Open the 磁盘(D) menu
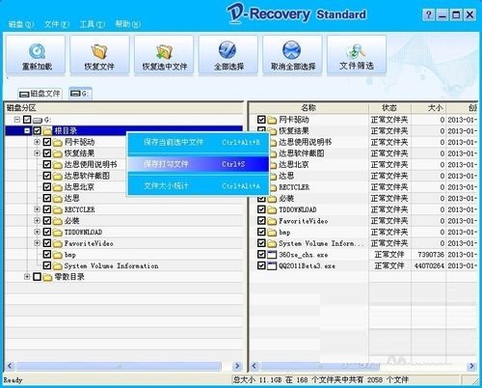The width and height of the screenshot is (482, 388). point(21,24)
